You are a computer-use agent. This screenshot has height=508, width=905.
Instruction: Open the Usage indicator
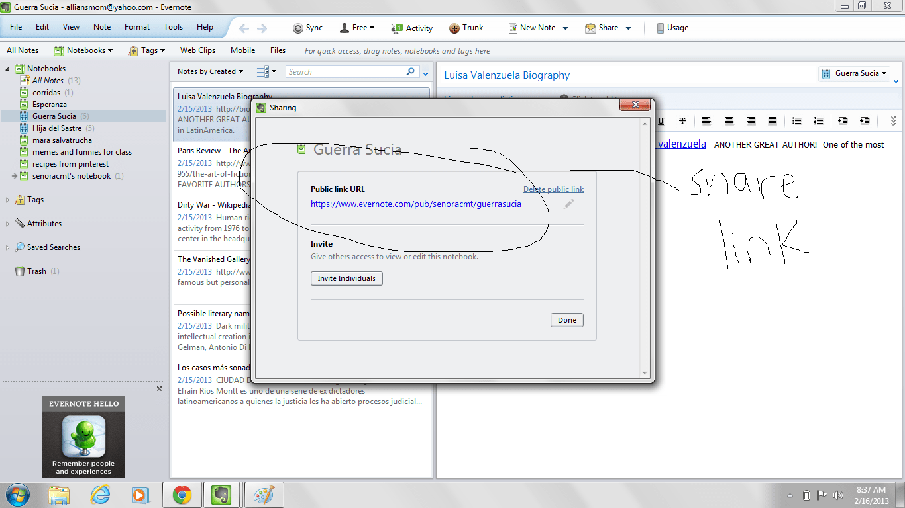[672, 28]
